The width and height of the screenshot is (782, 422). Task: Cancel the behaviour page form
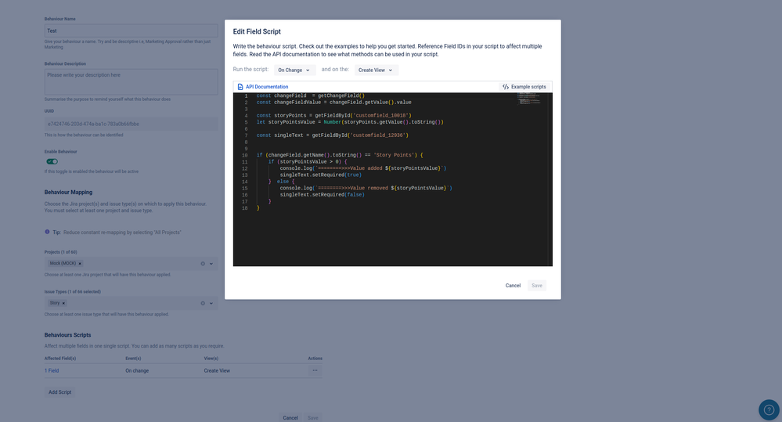[x=290, y=417]
